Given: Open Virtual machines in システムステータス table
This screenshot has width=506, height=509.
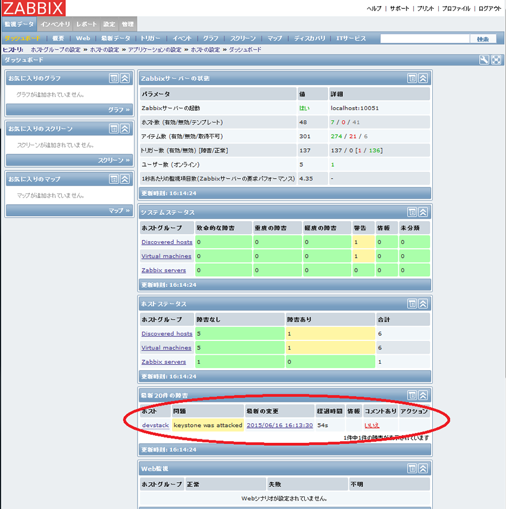Looking at the screenshot, I should pos(166,256).
